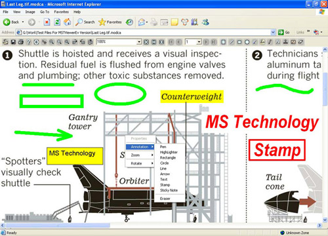The height and width of the screenshot is (236, 328).
Task: Click the Go button beside address bar
Action: [x=284, y=32]
